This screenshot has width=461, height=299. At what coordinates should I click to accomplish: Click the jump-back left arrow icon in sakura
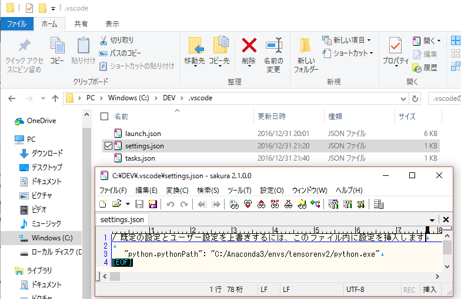click(202, 204)
